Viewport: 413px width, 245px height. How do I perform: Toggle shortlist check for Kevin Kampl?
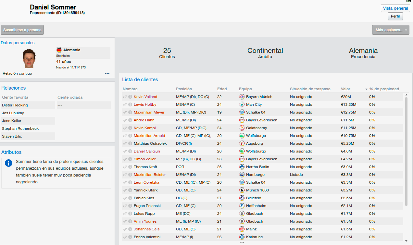pos(125,128)
